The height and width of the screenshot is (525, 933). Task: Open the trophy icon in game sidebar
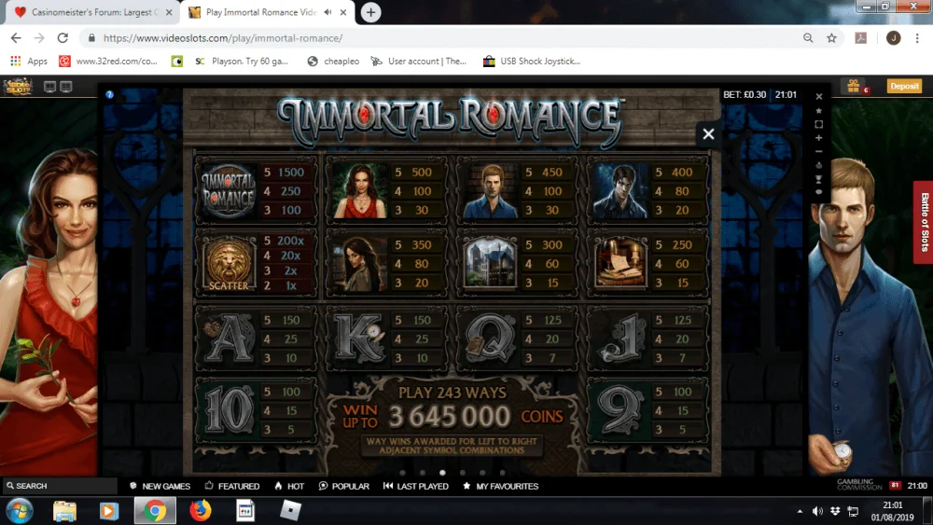[819, 179]
